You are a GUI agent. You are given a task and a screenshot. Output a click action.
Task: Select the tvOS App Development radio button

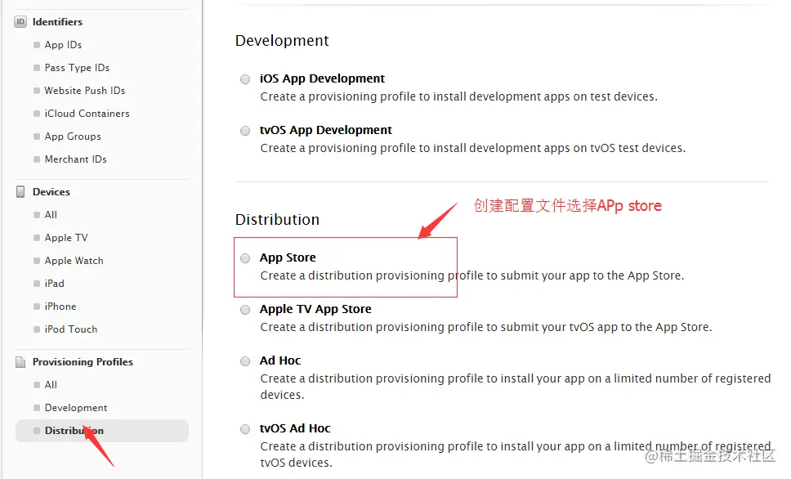coord(245,131)
